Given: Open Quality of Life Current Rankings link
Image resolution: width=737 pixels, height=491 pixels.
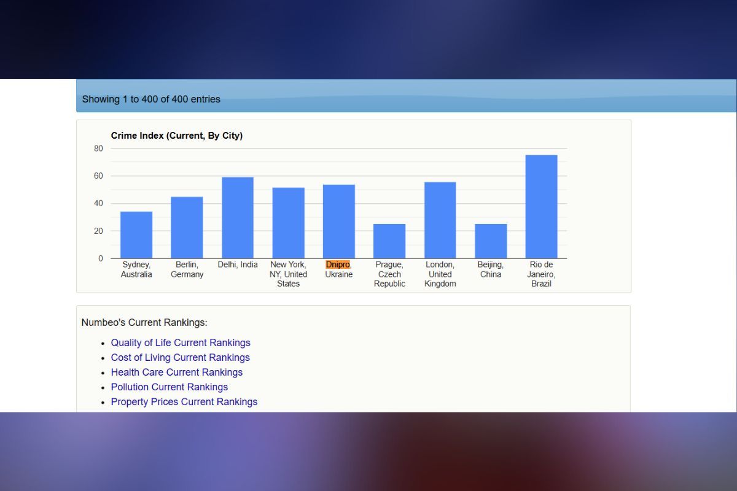Looking at the screenshot, I should (x=181, y=342).
